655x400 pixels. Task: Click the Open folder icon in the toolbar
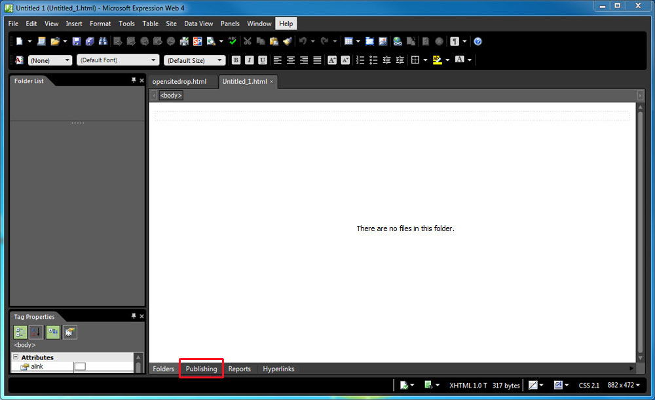coord(55,41)
